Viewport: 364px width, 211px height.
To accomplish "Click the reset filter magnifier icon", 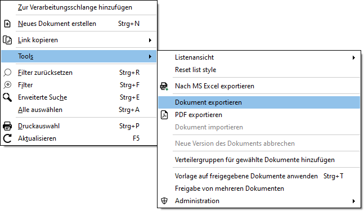I will 7,73.
